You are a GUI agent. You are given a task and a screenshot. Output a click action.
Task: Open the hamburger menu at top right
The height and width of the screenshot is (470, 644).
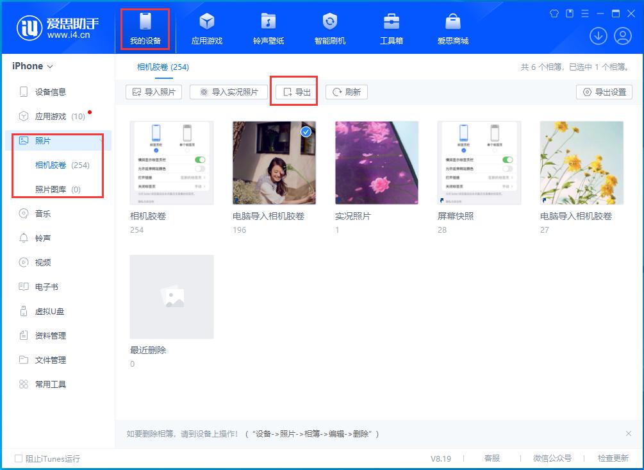[584, 13]
